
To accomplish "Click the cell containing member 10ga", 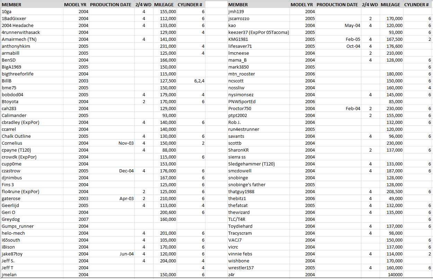I will [x=32, y=11].
